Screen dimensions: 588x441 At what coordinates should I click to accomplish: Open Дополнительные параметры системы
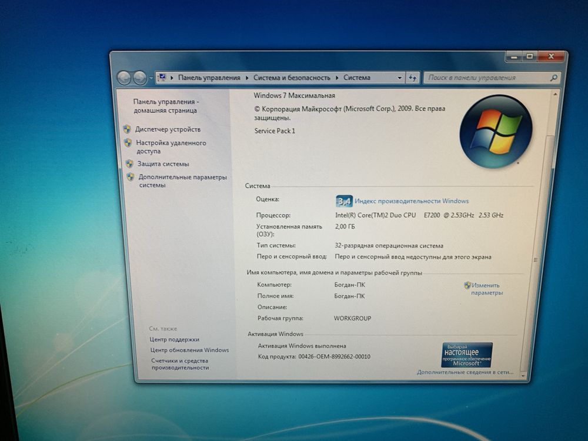(x=183, y=181)
